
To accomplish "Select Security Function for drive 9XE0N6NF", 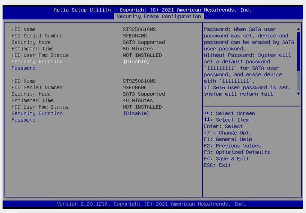I will pyautogui.click(x=37, y=113).
